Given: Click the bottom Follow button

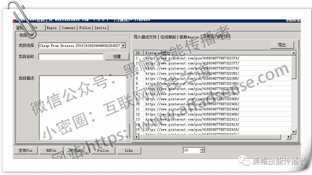Looking at the screenshot, I should point(103,150).
